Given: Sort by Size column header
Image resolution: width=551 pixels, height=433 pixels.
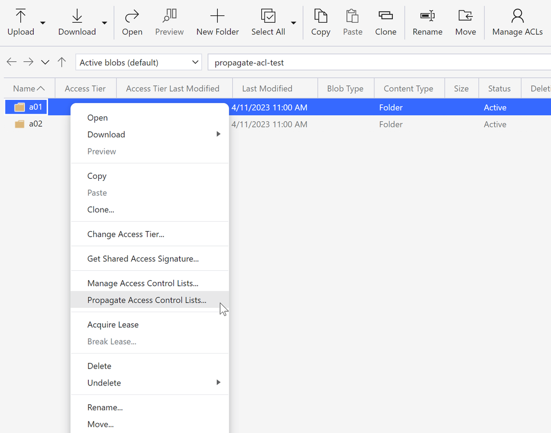Looking at the screenshot, I should coord(461,89).
